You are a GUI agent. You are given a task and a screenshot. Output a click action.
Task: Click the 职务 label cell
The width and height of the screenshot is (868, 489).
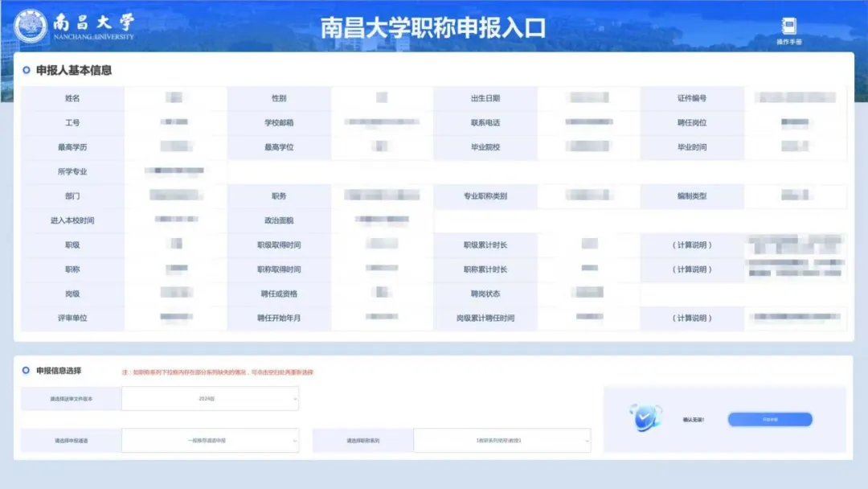pyautogui.click(x=279, y=196)
